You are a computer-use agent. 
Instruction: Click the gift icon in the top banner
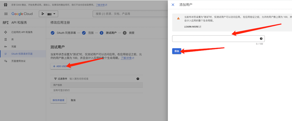point(6,5)
